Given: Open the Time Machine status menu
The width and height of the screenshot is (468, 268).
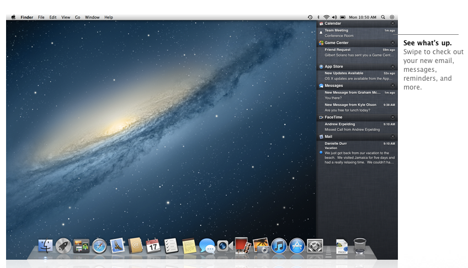Looking at the screenshot, I should pos(310,17).
